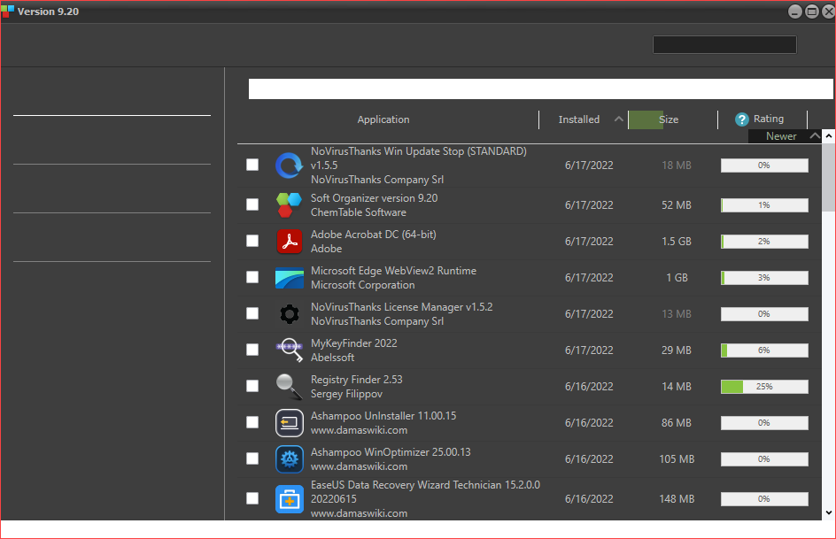The width and height of the screenshot is (836, 539).
Task: Click the 25% rating bar for Registry Finder
Action: pos(764,387)
